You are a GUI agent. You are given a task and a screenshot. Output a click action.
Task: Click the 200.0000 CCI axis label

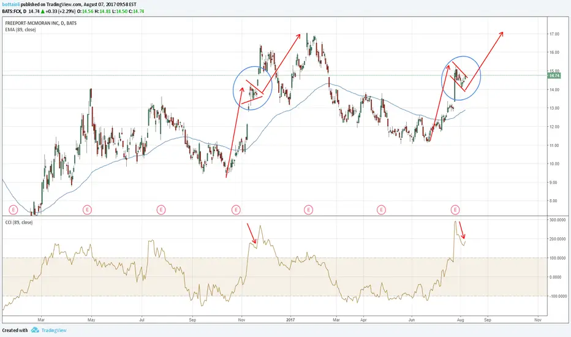coord(558,239)
